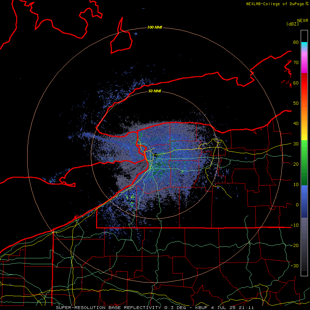Click the NEXR label above the scale
Screen dimensions: 310x310
[303, 21]
